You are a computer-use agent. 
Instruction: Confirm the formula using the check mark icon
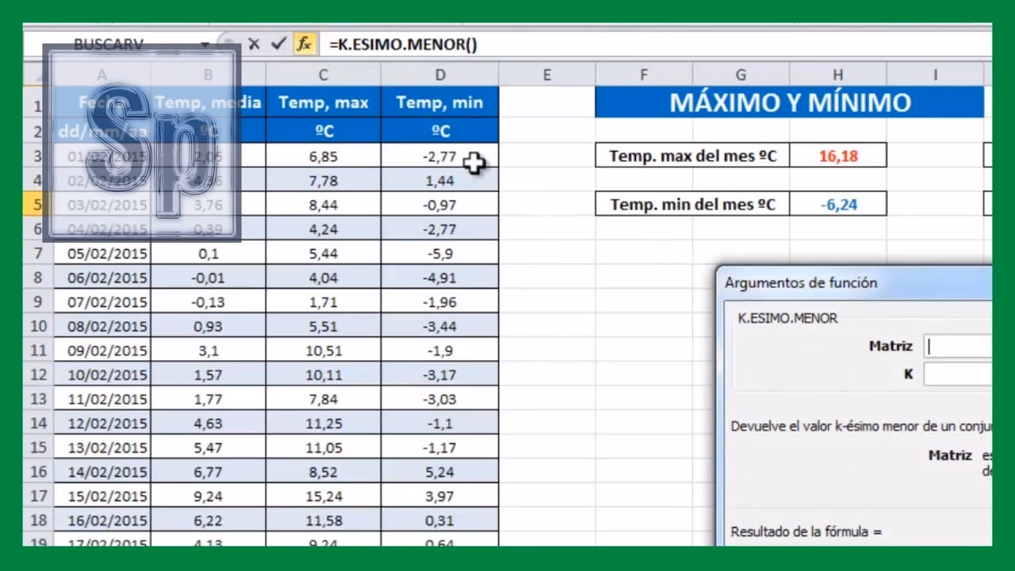(278, 45)
